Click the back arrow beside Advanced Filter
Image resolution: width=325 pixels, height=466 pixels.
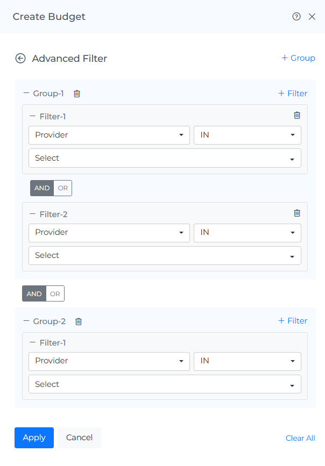click(20, 59)
